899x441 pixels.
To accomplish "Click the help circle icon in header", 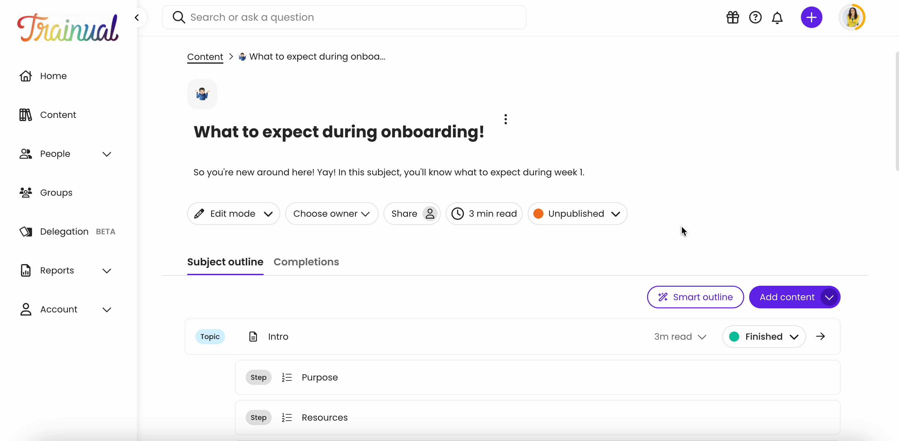I will coord(755,17).
